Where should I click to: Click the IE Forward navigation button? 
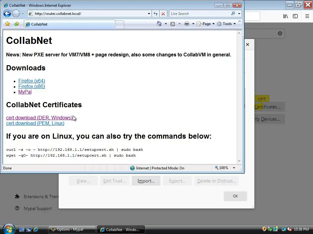click(x=16, y=13)
